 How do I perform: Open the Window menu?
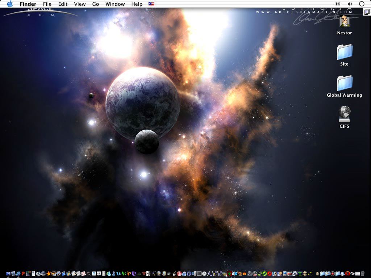(115, 4)
